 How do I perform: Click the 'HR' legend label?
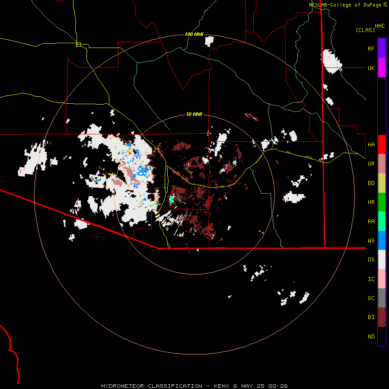[371, 202]
